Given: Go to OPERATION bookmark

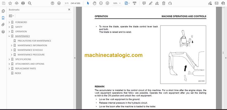Looking at the screenshot, I should 21,32.
